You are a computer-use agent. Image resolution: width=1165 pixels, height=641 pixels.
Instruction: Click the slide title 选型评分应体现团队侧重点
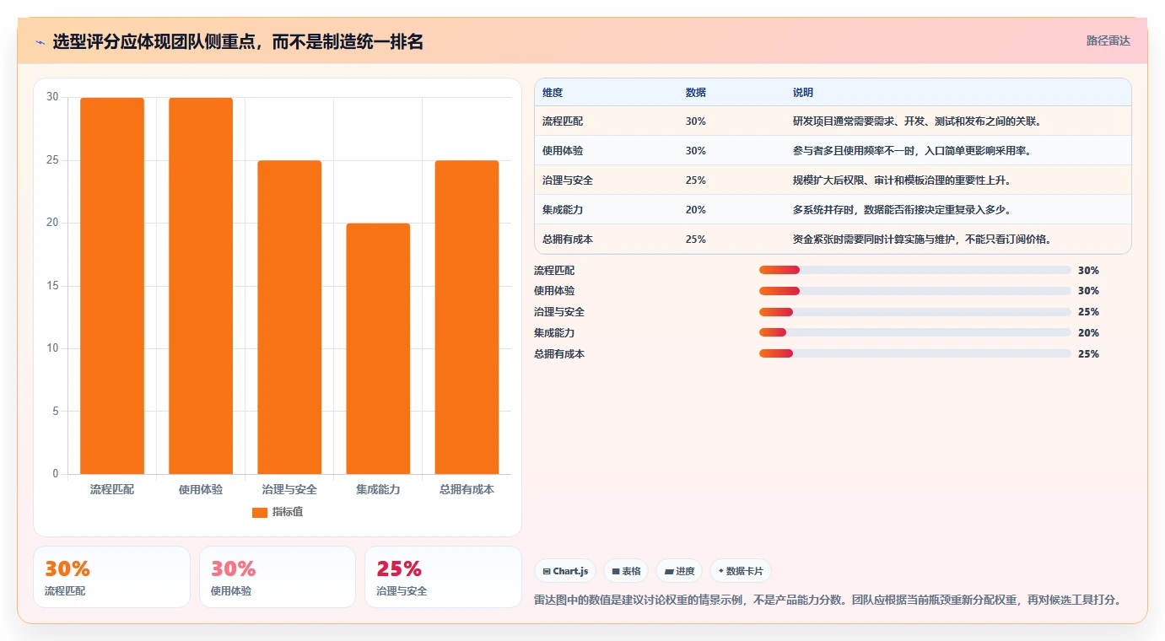click(x=238, y=41)
